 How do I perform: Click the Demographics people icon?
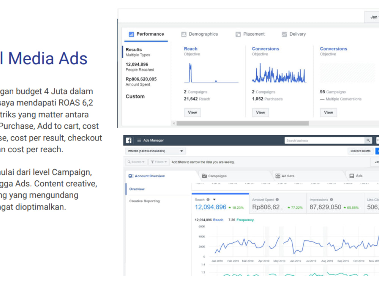pyautogui.click(x=184, y=34)
